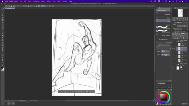Click the Fill icon in command bar
The image size is (189, 106).
[x=29, y=6]
